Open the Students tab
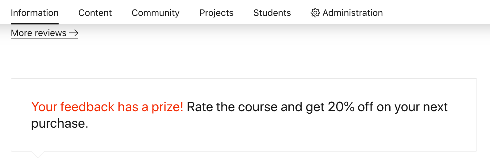490x161 pixels. [x=272, y=13]
